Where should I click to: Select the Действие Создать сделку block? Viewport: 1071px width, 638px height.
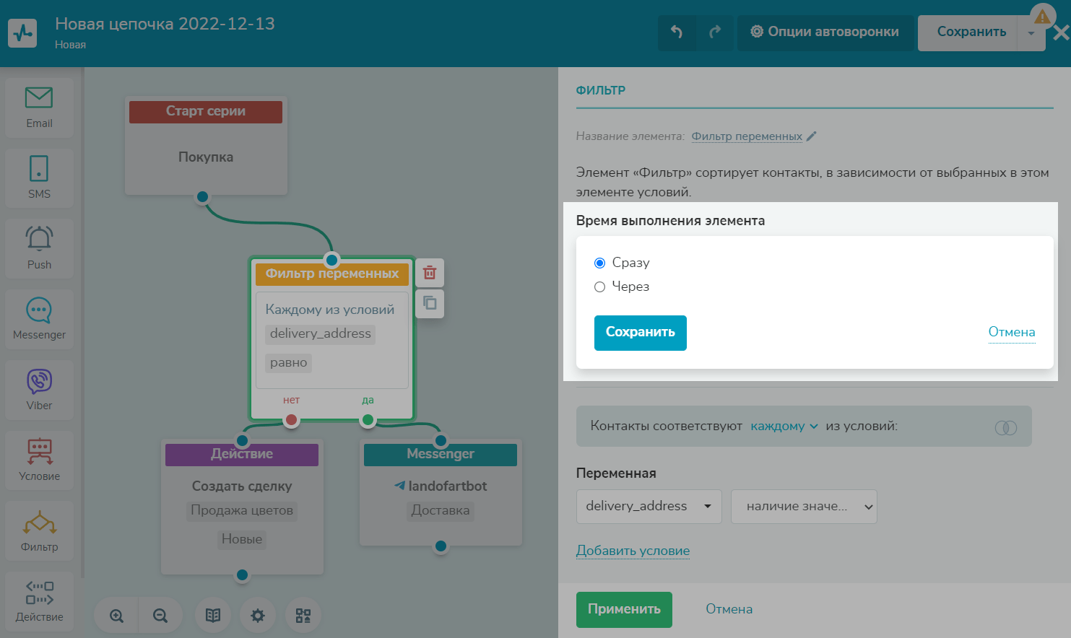pyautogui.click(x=242, y=507)
